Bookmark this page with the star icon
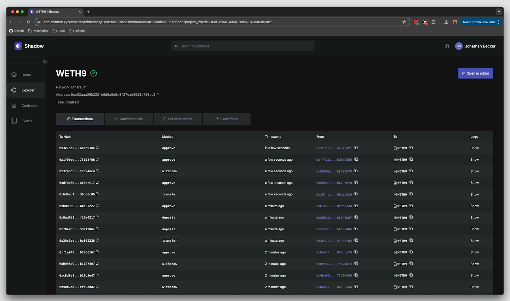The height and width of the screenshot is (301, 510). 404,22
